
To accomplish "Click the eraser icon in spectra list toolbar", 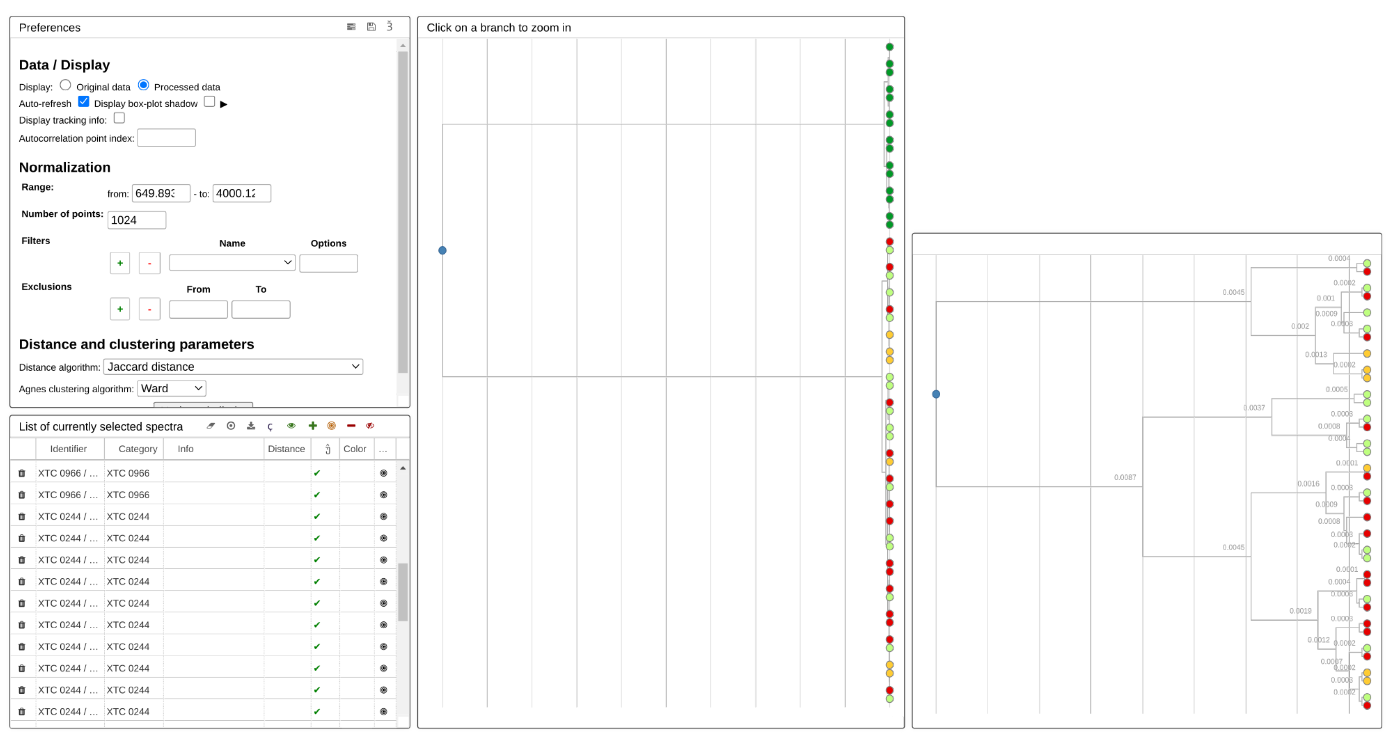I will click(211, 426).
